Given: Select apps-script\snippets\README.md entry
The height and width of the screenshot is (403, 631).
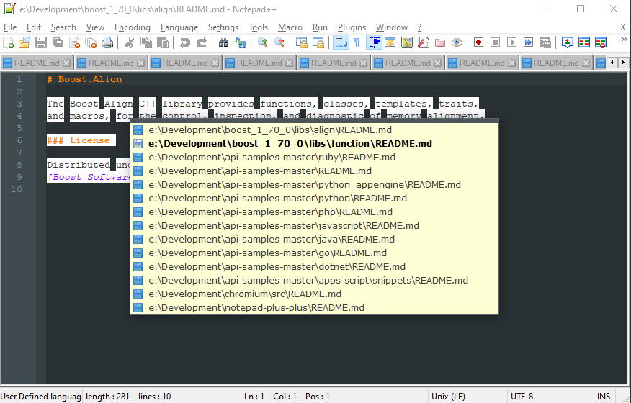Looking at the screenshot, I should (x=314, y=281).
